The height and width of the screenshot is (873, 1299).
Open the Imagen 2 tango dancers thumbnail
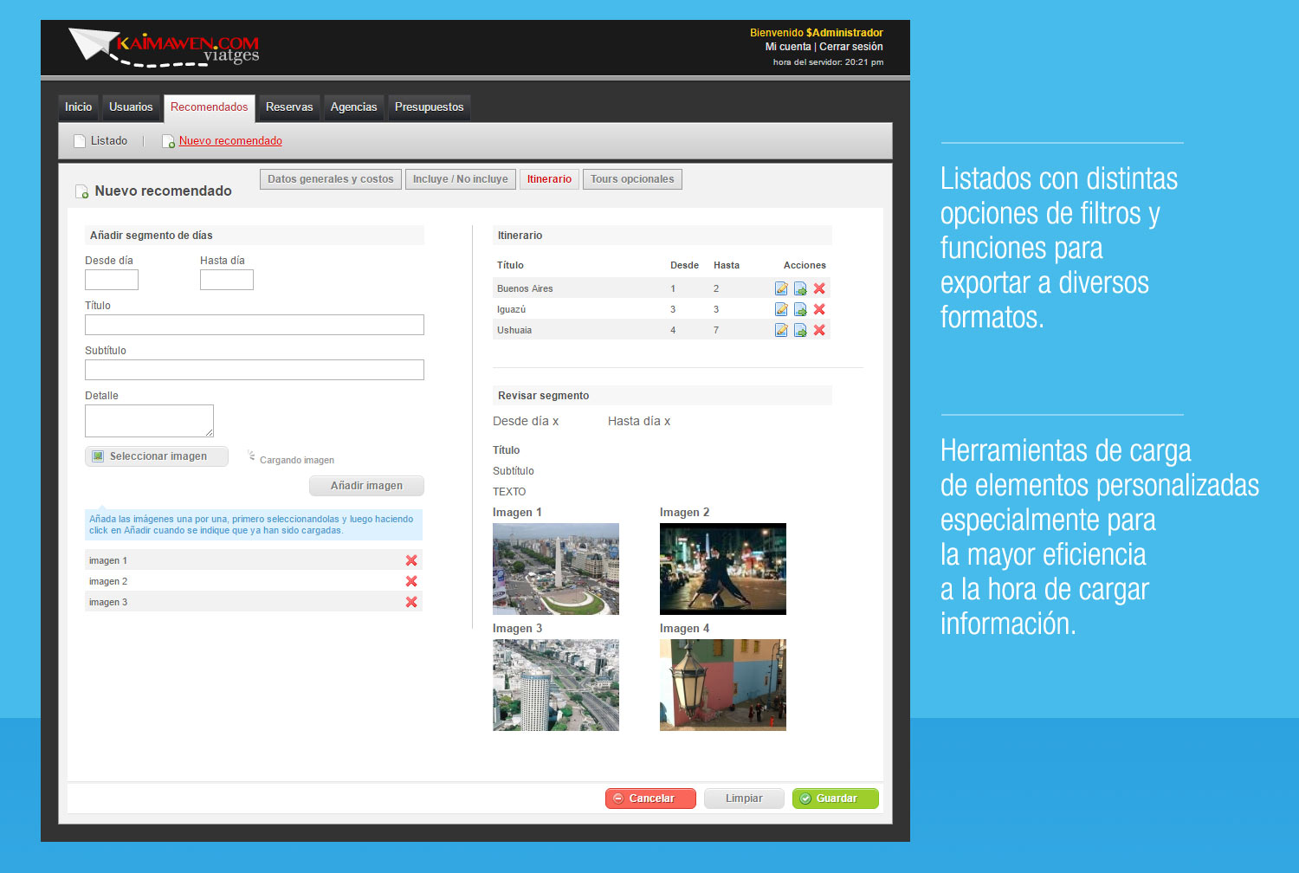[x=723, y=569]
